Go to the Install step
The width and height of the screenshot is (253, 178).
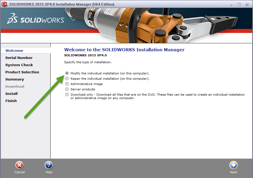coord(11,94)
